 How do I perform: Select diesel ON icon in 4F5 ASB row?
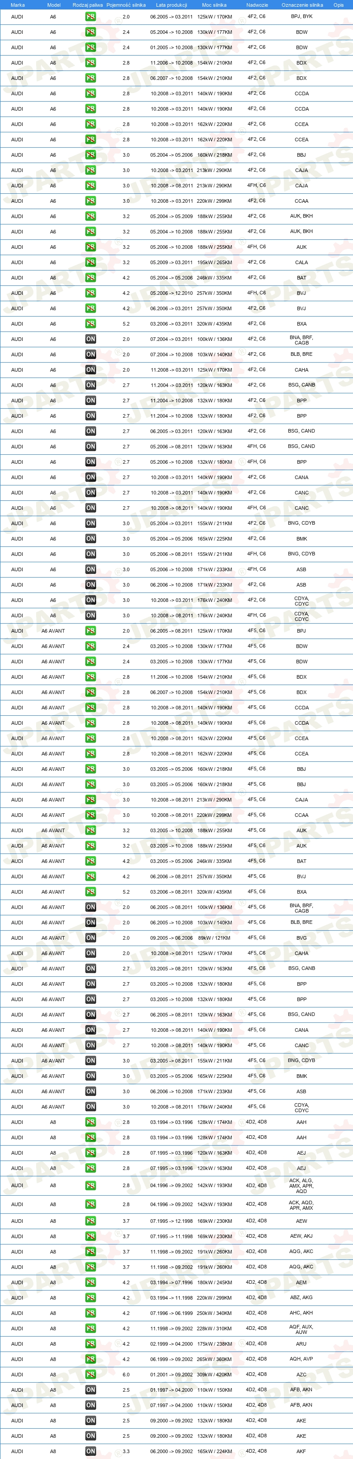(x=91, y=1091)
